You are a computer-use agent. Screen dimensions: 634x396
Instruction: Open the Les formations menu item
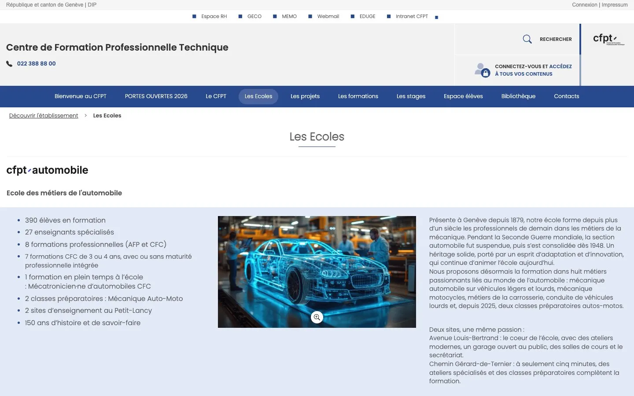click(x=358, y=96)
